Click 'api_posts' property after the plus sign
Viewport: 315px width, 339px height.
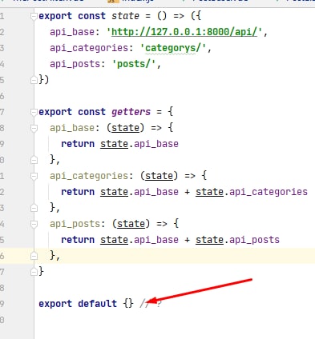point(254,240)
